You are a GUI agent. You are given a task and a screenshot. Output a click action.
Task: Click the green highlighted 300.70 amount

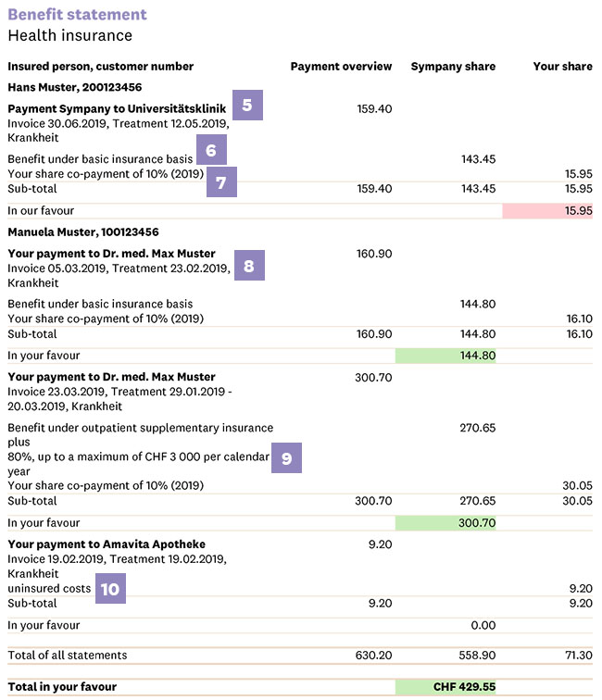[x=445, y=523]
